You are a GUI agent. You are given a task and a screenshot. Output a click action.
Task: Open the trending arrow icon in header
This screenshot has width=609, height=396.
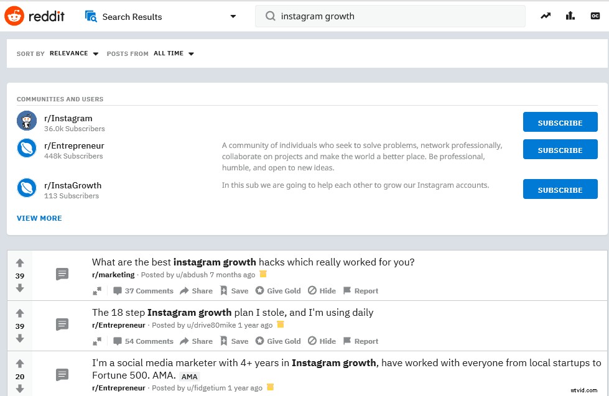point(546,16)
